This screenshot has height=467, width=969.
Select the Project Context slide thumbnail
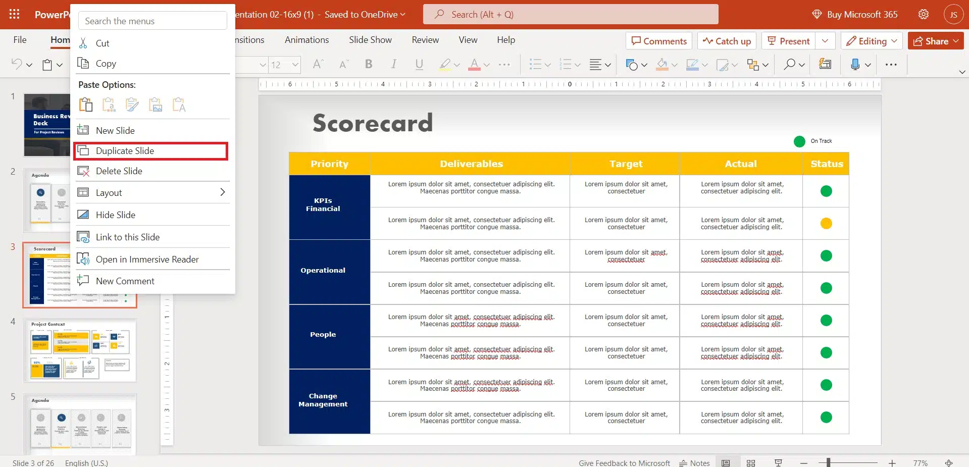[80, 350]
